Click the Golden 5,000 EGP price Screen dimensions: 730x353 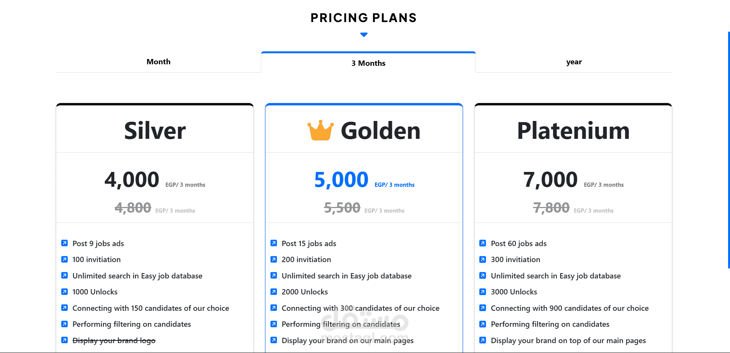coord(341,180)
